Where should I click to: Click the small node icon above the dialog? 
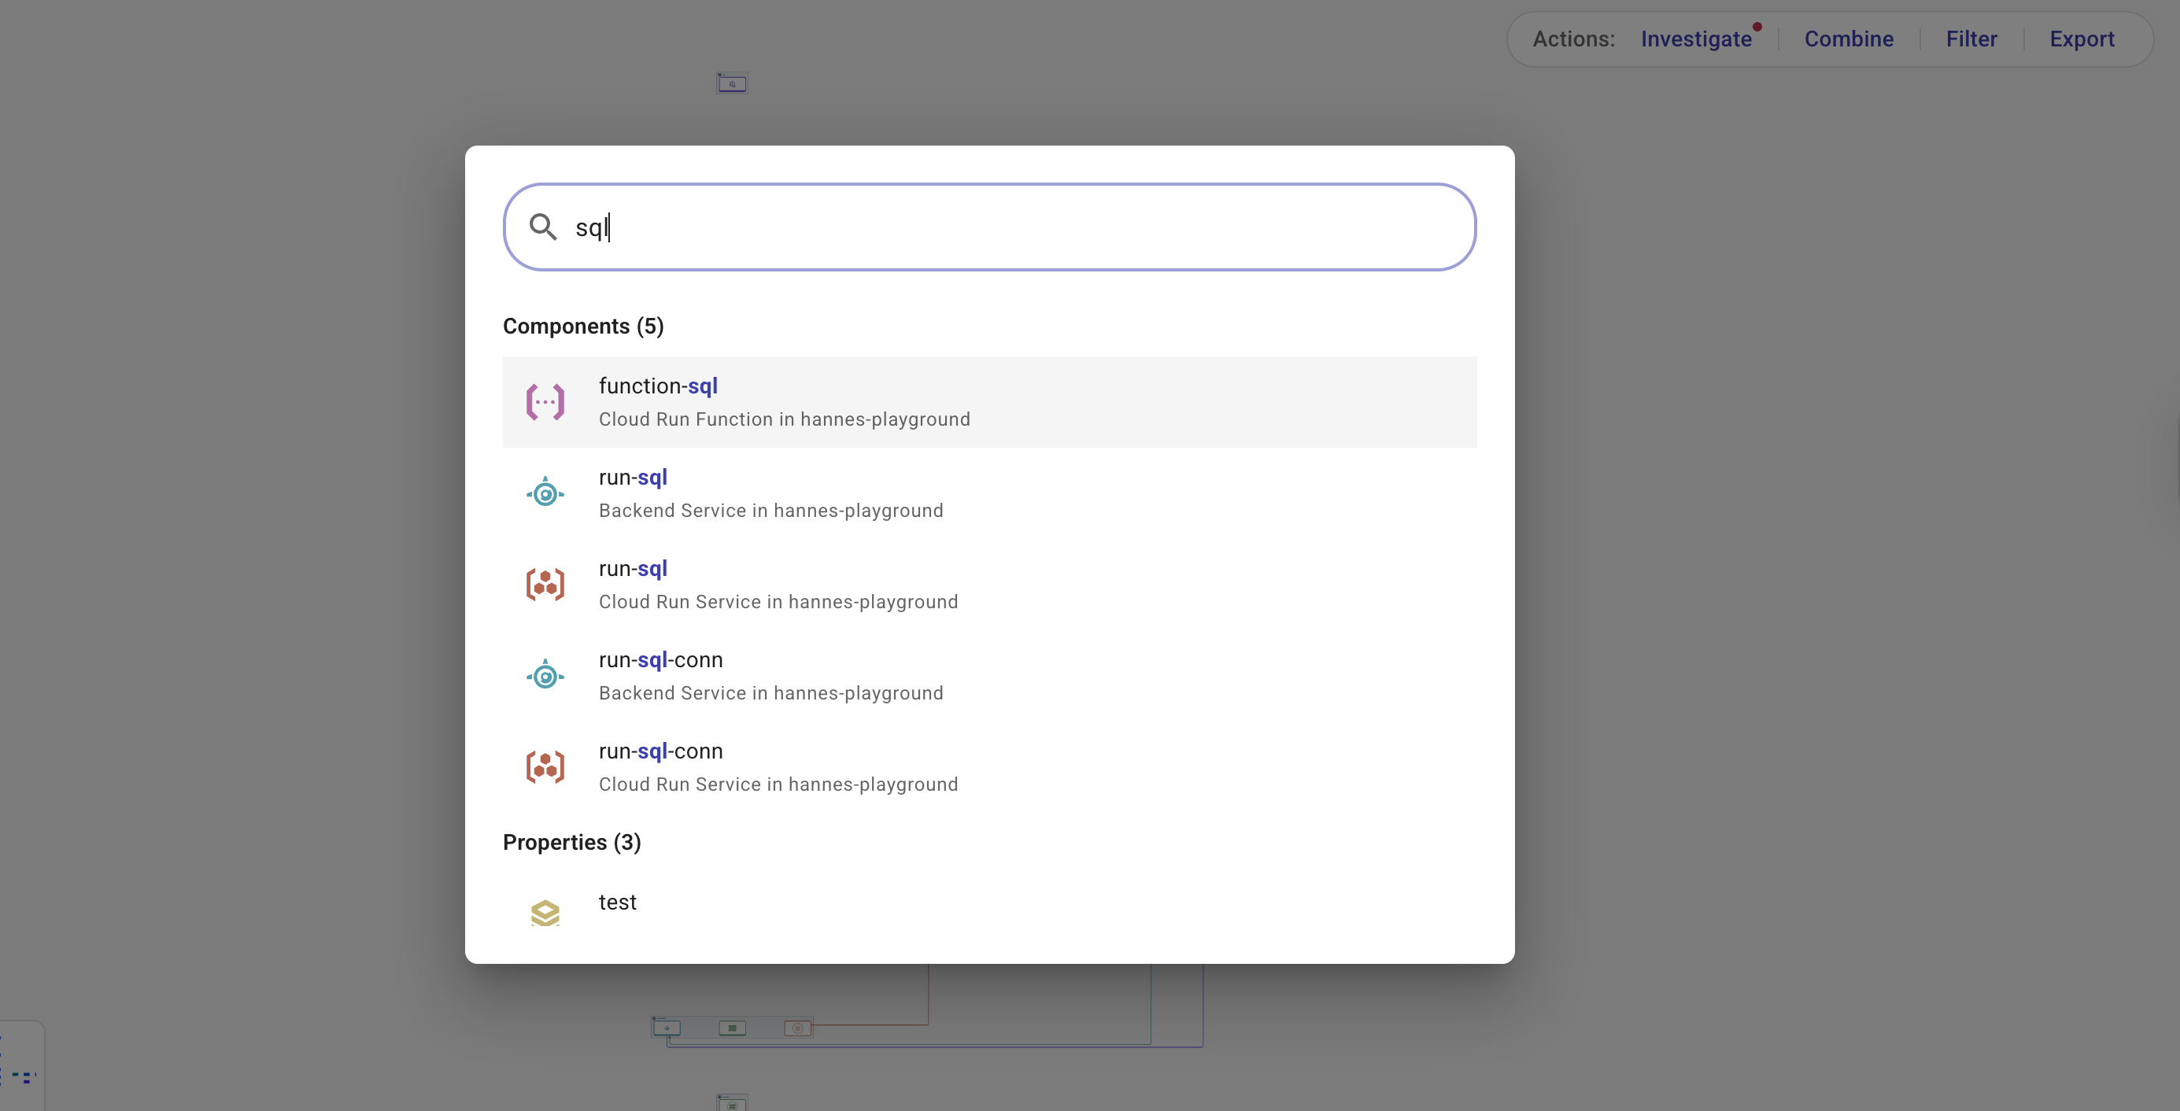pyautogui.click(x=731, y=82)
